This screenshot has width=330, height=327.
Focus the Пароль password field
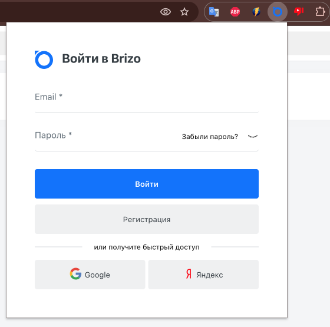[105, 140]
